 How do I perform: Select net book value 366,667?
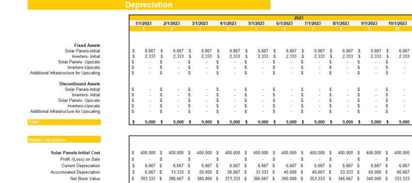[261, 179]
